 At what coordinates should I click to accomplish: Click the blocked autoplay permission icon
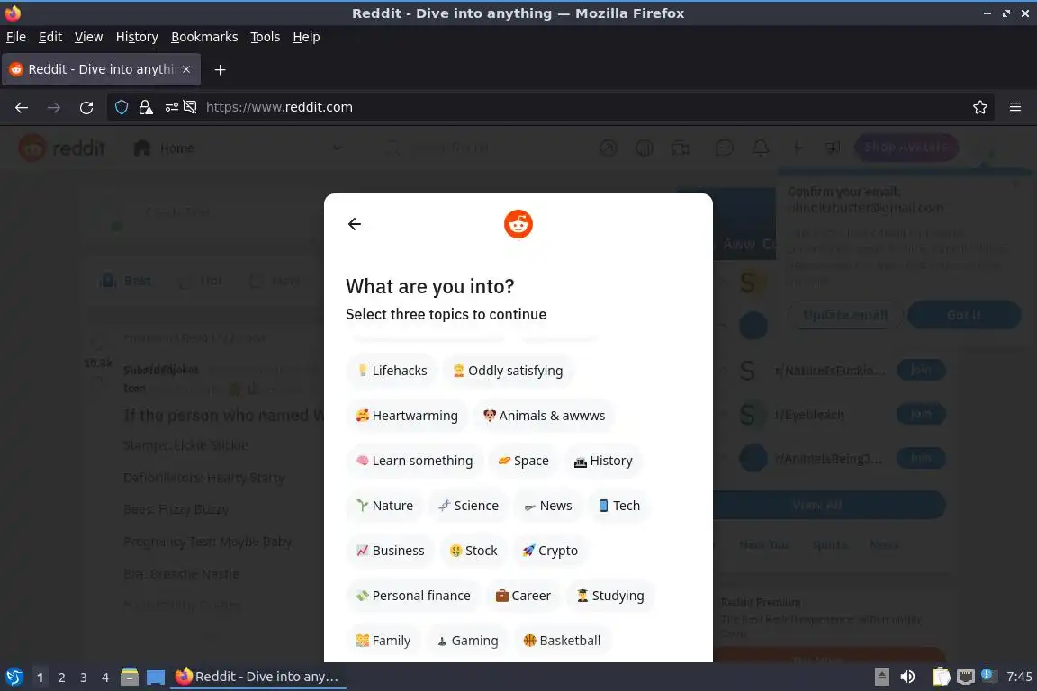(x=190, y=107)
